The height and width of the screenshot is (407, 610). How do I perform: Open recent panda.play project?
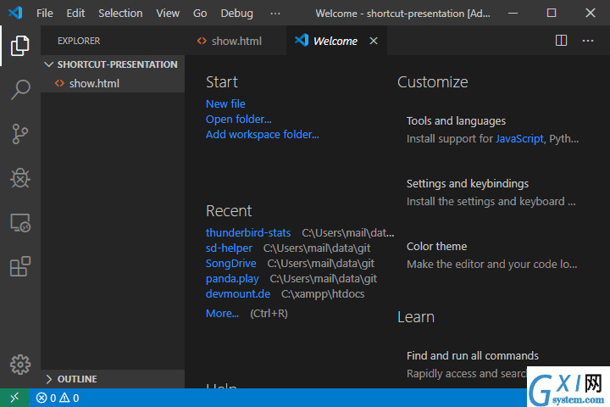(232, 279)
